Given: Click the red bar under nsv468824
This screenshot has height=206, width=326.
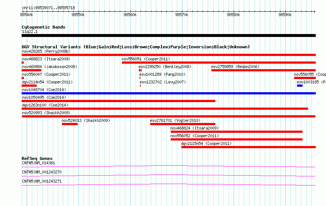Looking at the screenshot, I should coord(237,132).
